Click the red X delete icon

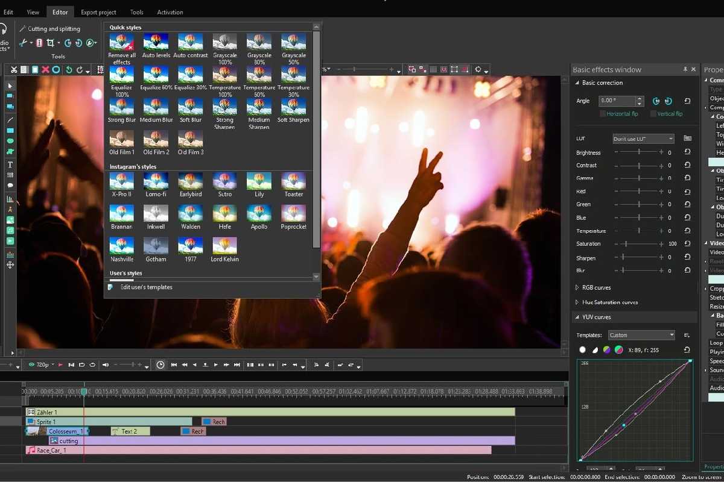pos(45,70)
